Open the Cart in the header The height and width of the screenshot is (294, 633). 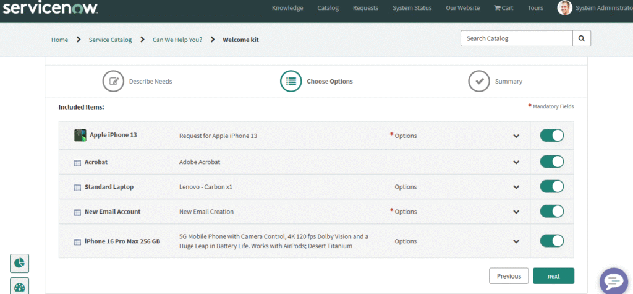(x=504, y=8)
